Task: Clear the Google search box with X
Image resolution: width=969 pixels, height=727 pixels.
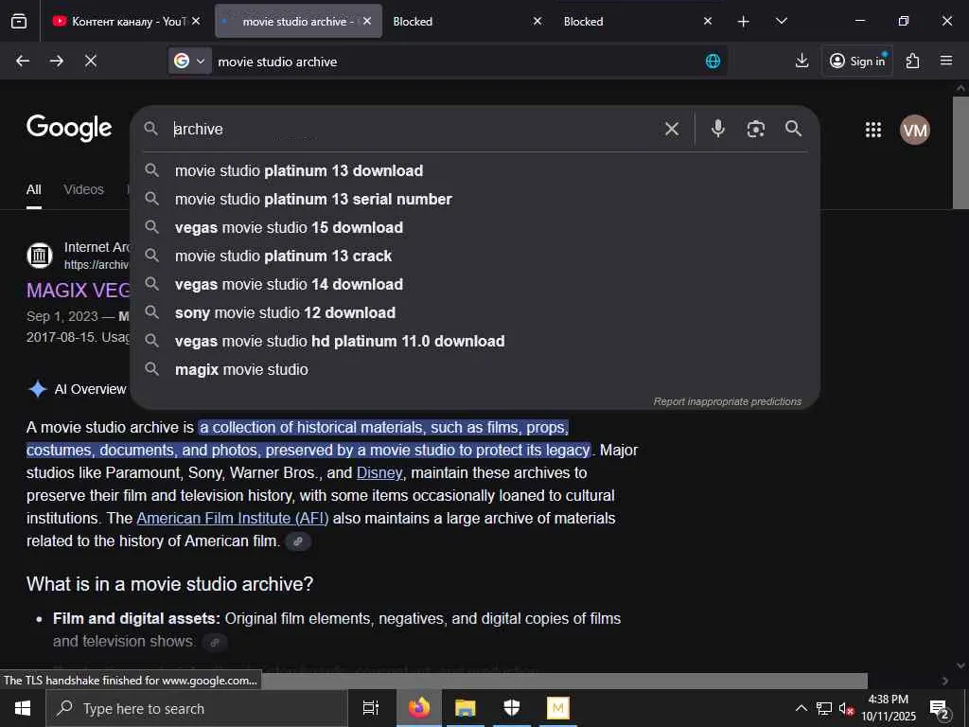Action: click(672, 129)
